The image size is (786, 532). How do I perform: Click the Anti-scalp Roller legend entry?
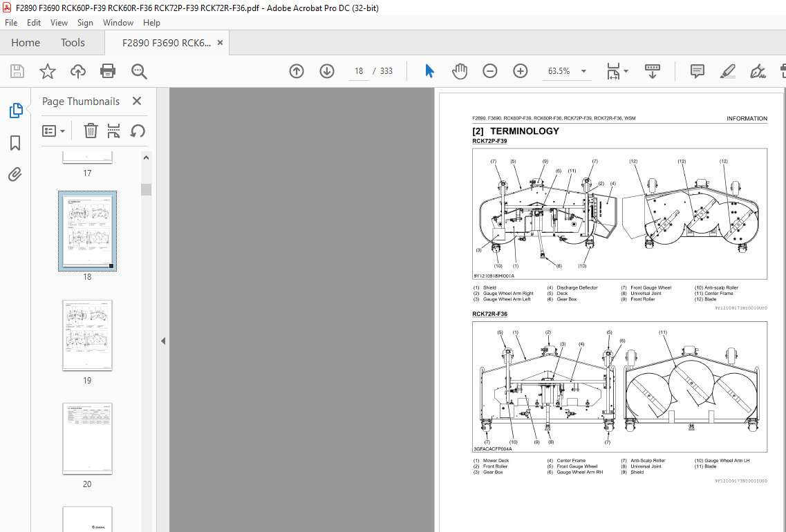tap(716, 287)
